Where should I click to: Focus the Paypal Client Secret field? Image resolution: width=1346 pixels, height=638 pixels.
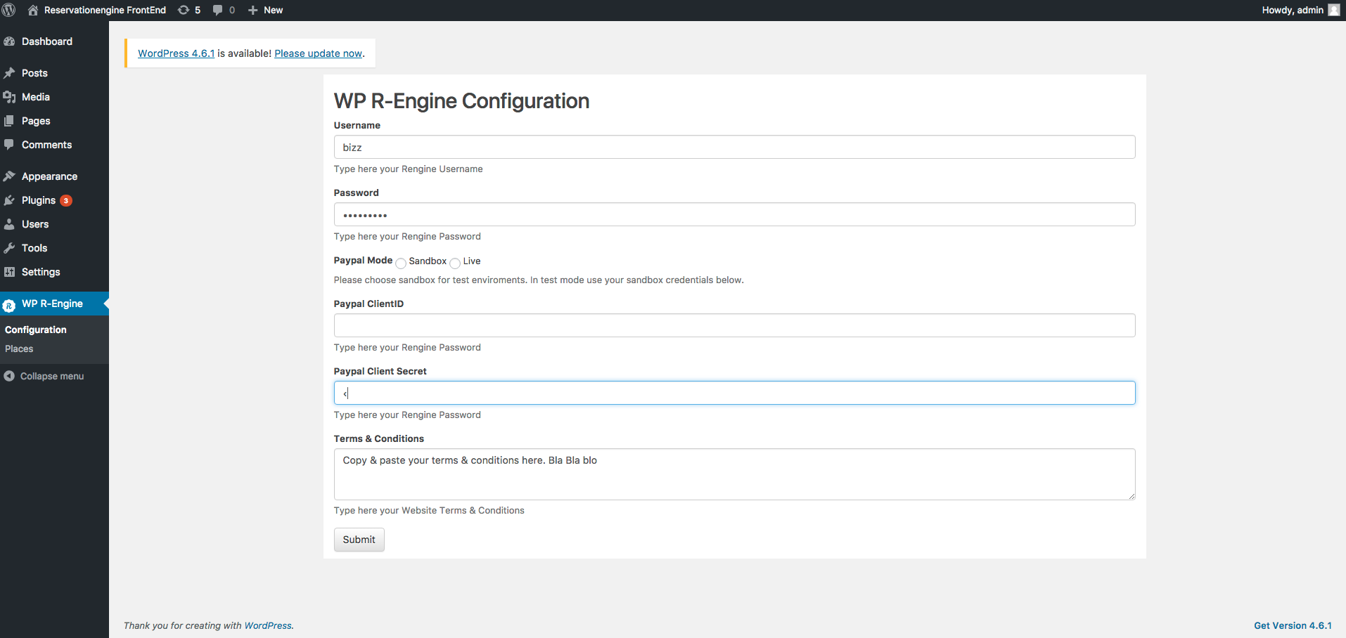coord(734,393)
